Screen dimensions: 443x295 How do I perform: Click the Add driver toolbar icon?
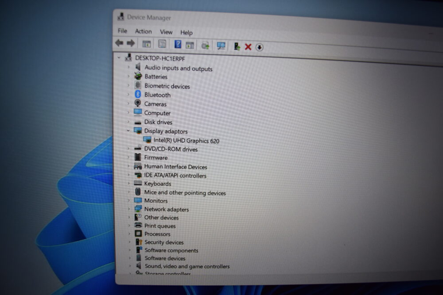tap(237, 46)
